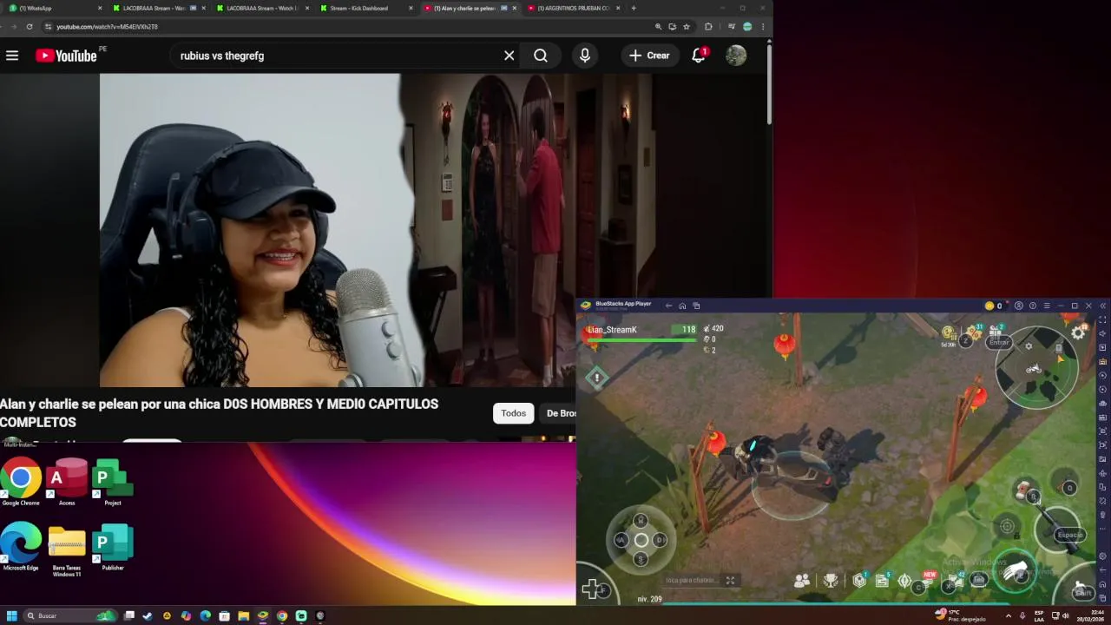Open the taskbar clock and date
The image size is (1111, 625).
tap(1092, 615)
